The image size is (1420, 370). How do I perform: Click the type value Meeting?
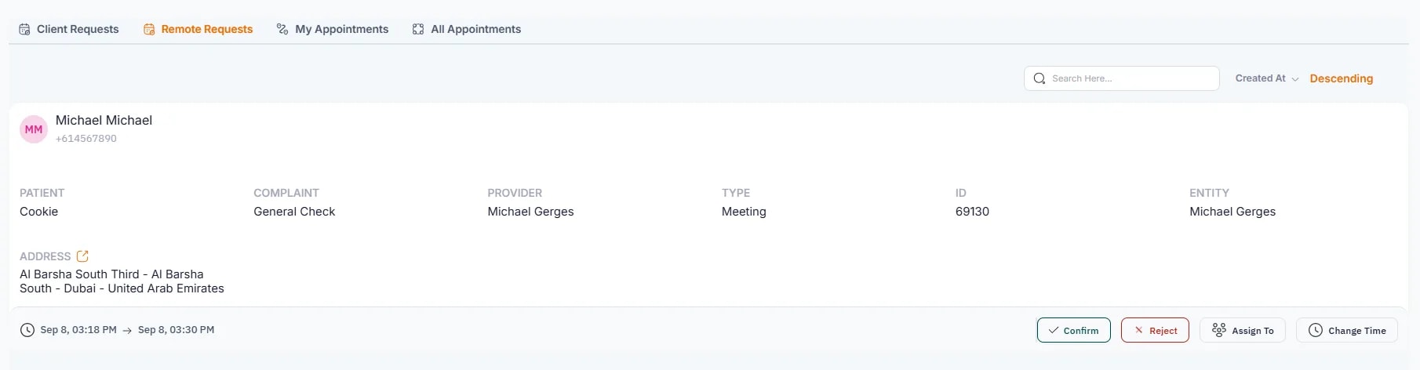pos(744,212)
